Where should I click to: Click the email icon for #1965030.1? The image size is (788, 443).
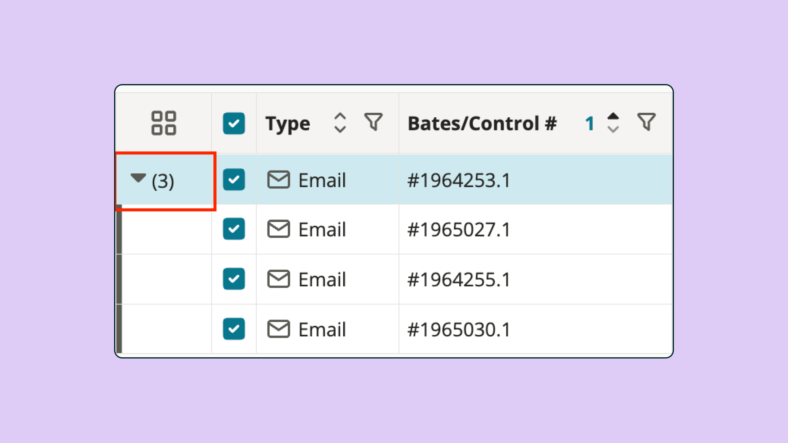[278, 329]
